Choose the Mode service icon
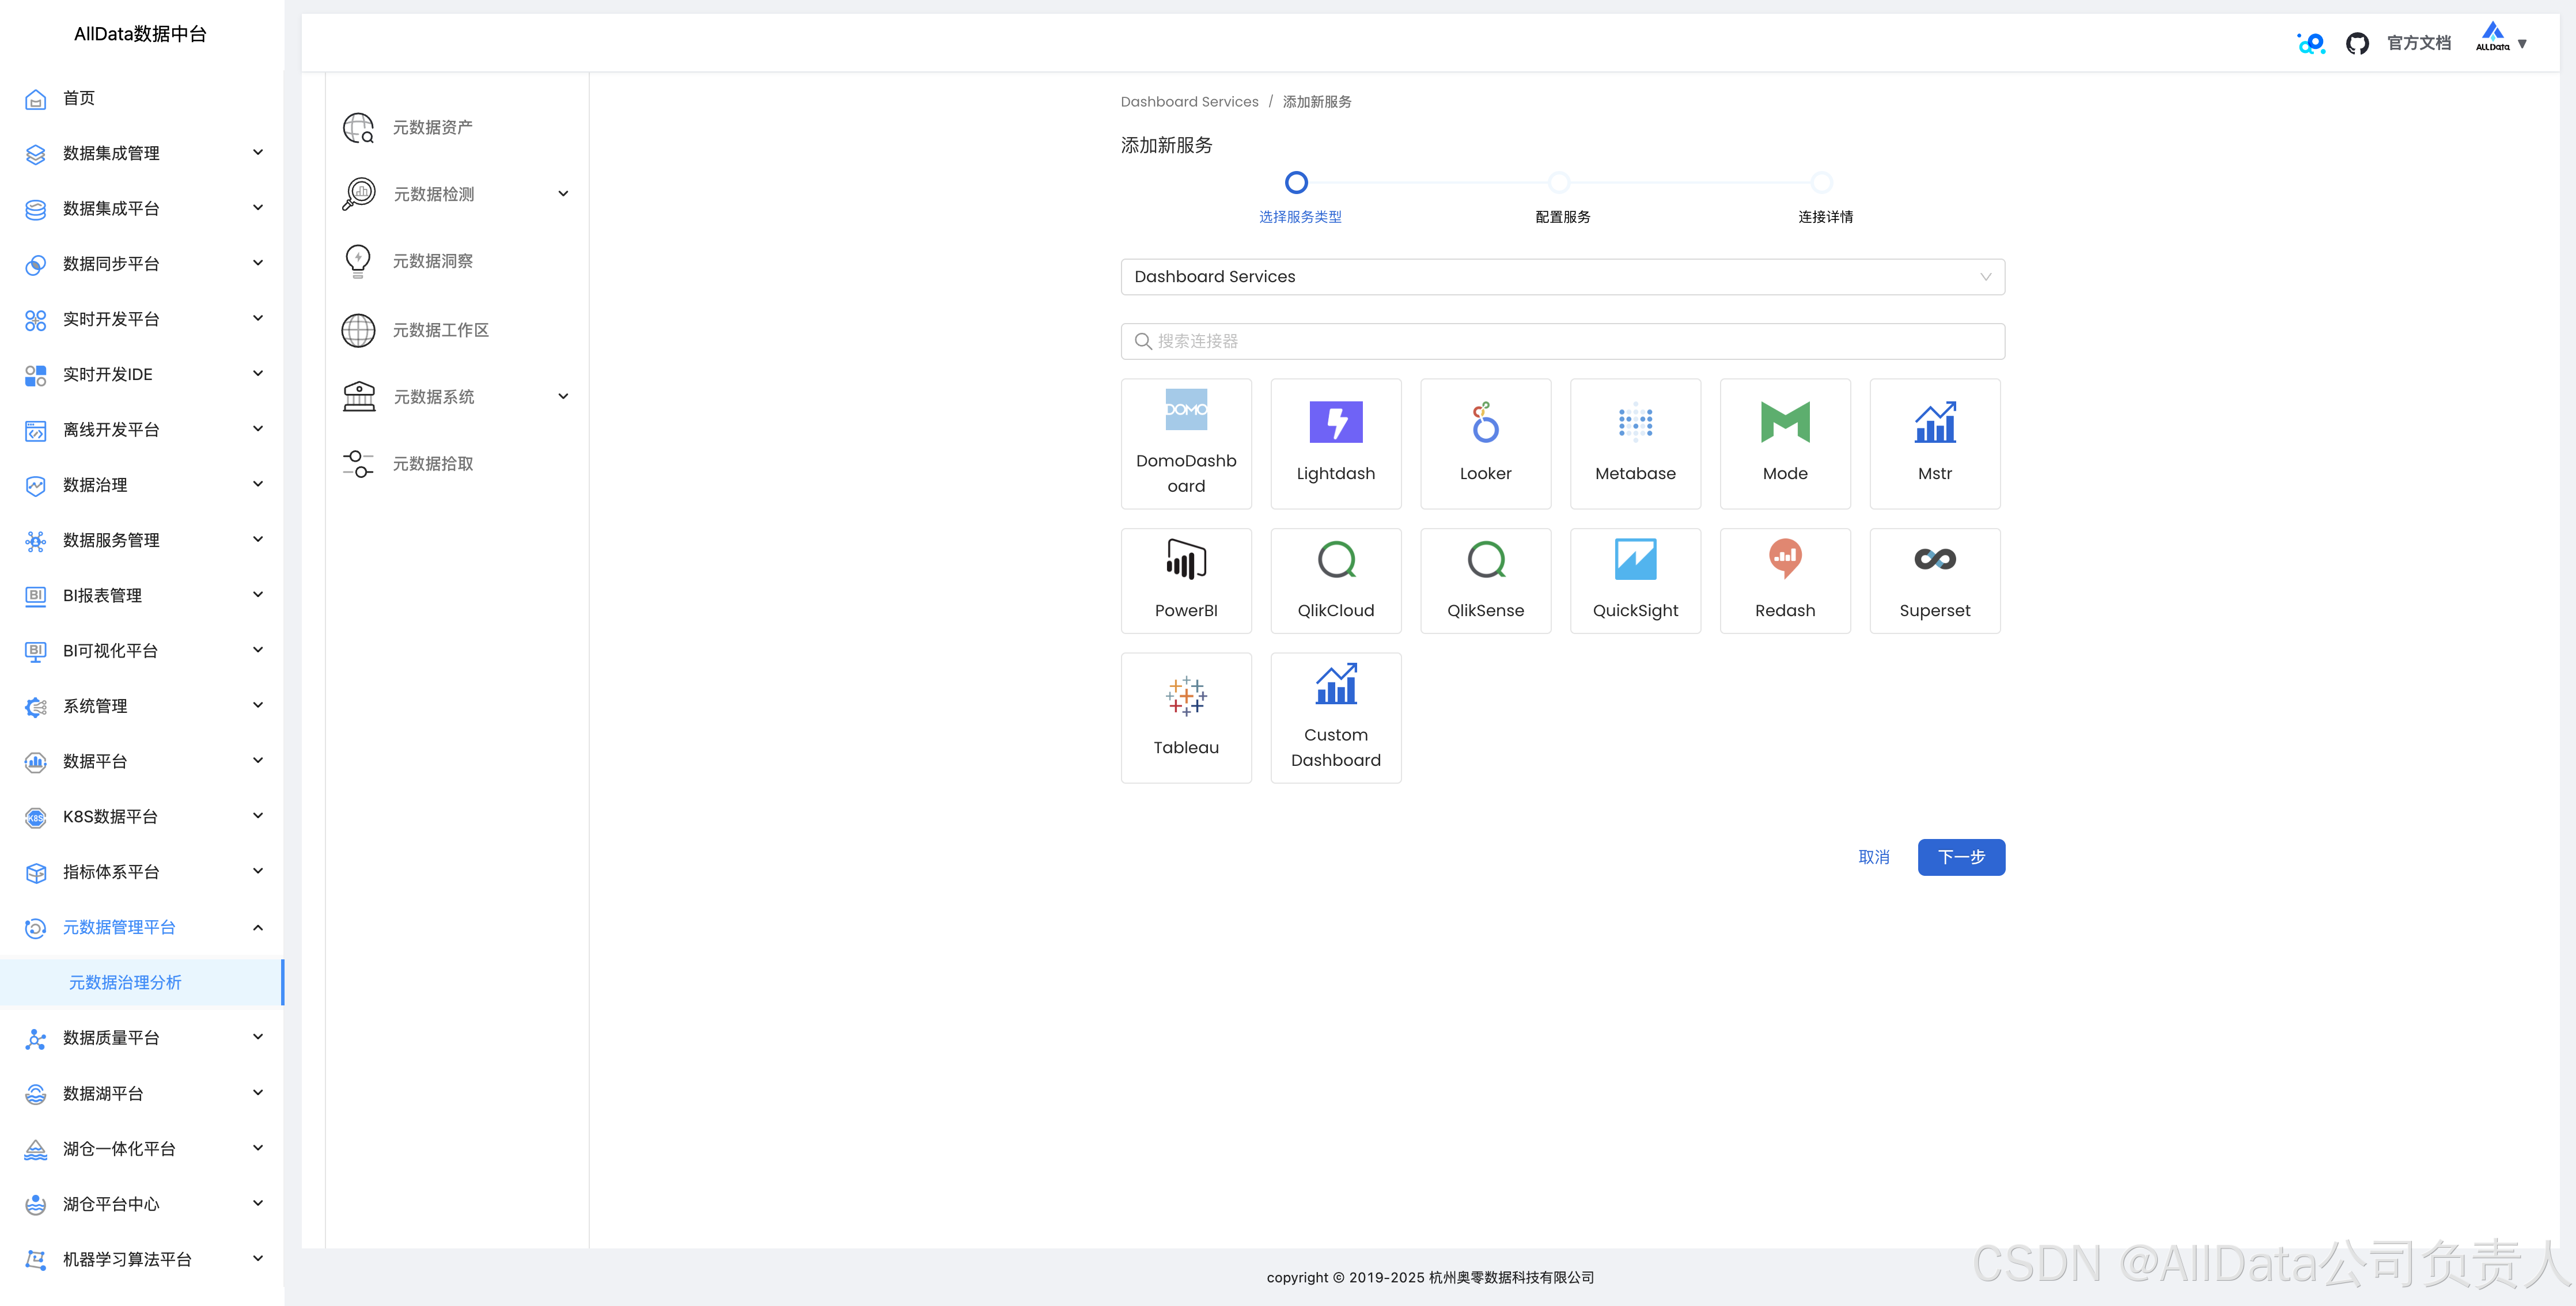 click(1785, 422)
